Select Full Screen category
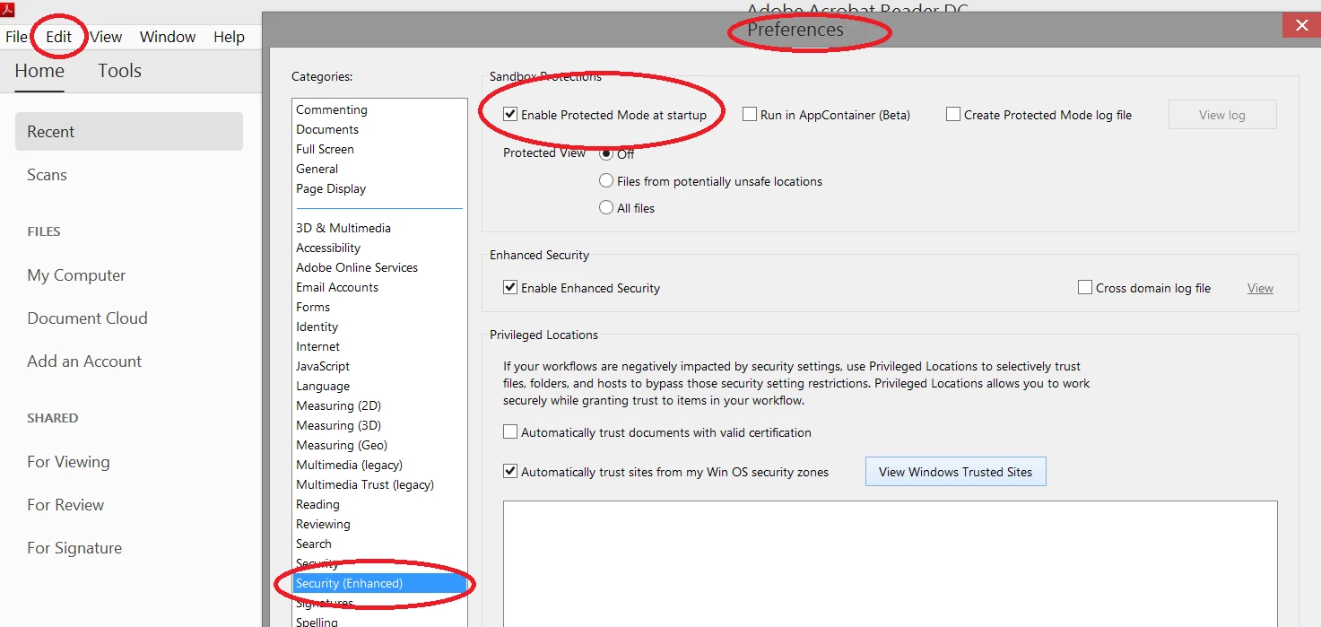 coord(325,149)
